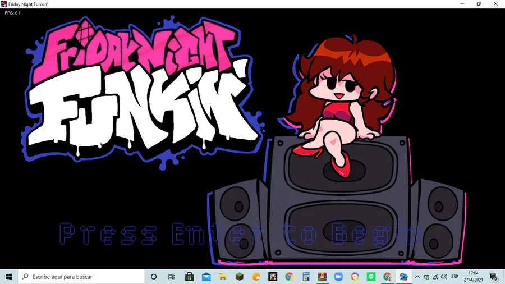The height and width of the screenshot is (284, 505).
Task: Restore down the Friday Night Funkin' window
Action: (479, 4)
